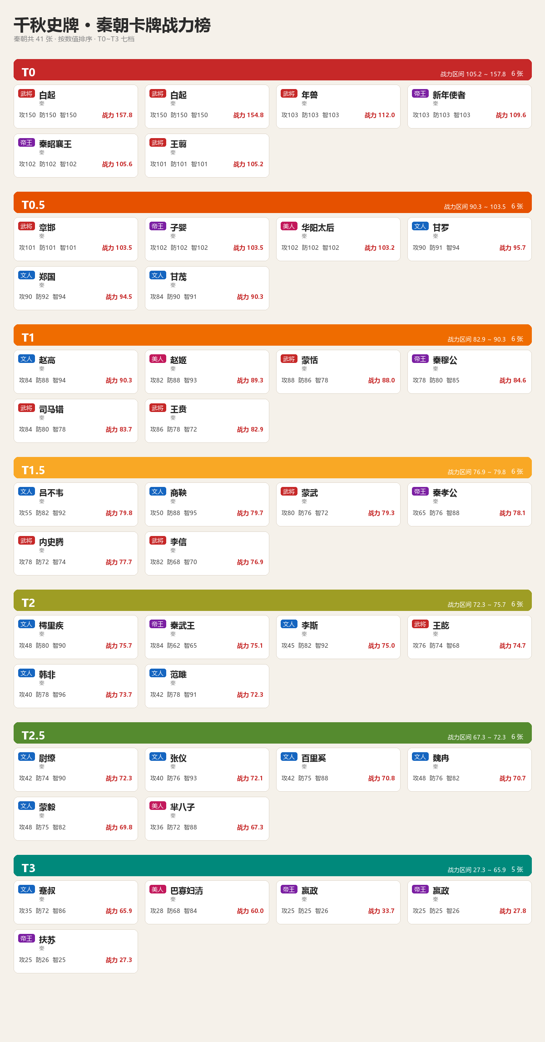Expand the T0.5 tier header
This screenshot has width=545, height=1042.
coord(272,203)
